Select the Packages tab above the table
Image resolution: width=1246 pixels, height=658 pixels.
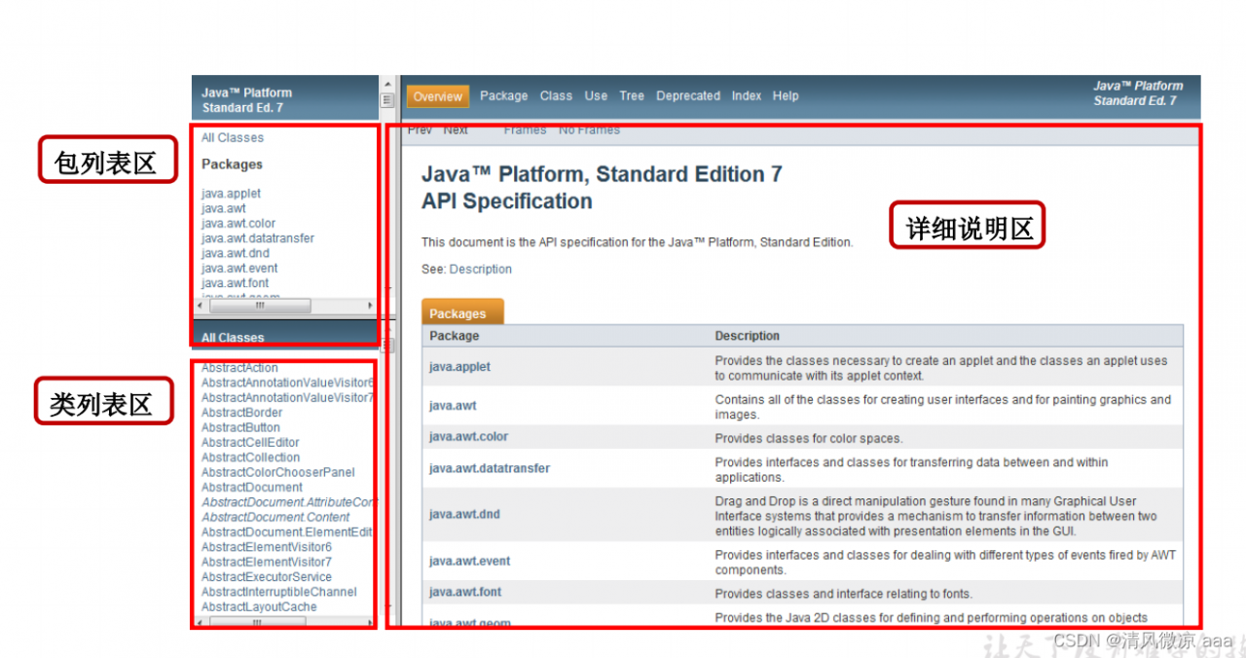pos(462,311)
